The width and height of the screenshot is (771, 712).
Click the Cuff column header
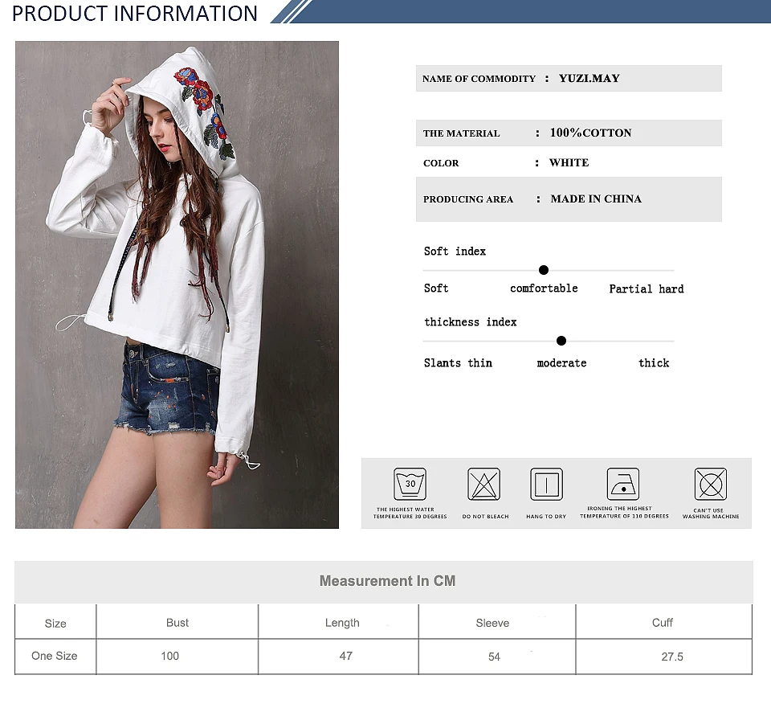coord(663,623)
